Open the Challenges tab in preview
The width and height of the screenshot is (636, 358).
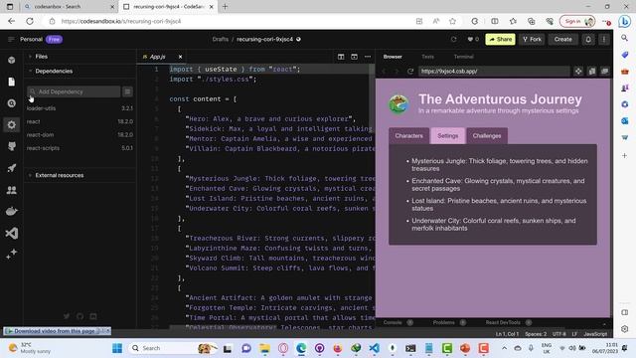487,136
